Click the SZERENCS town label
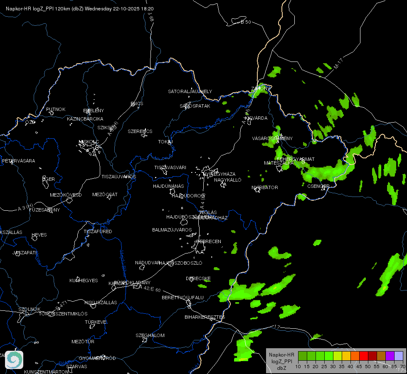 click(140, 131)
